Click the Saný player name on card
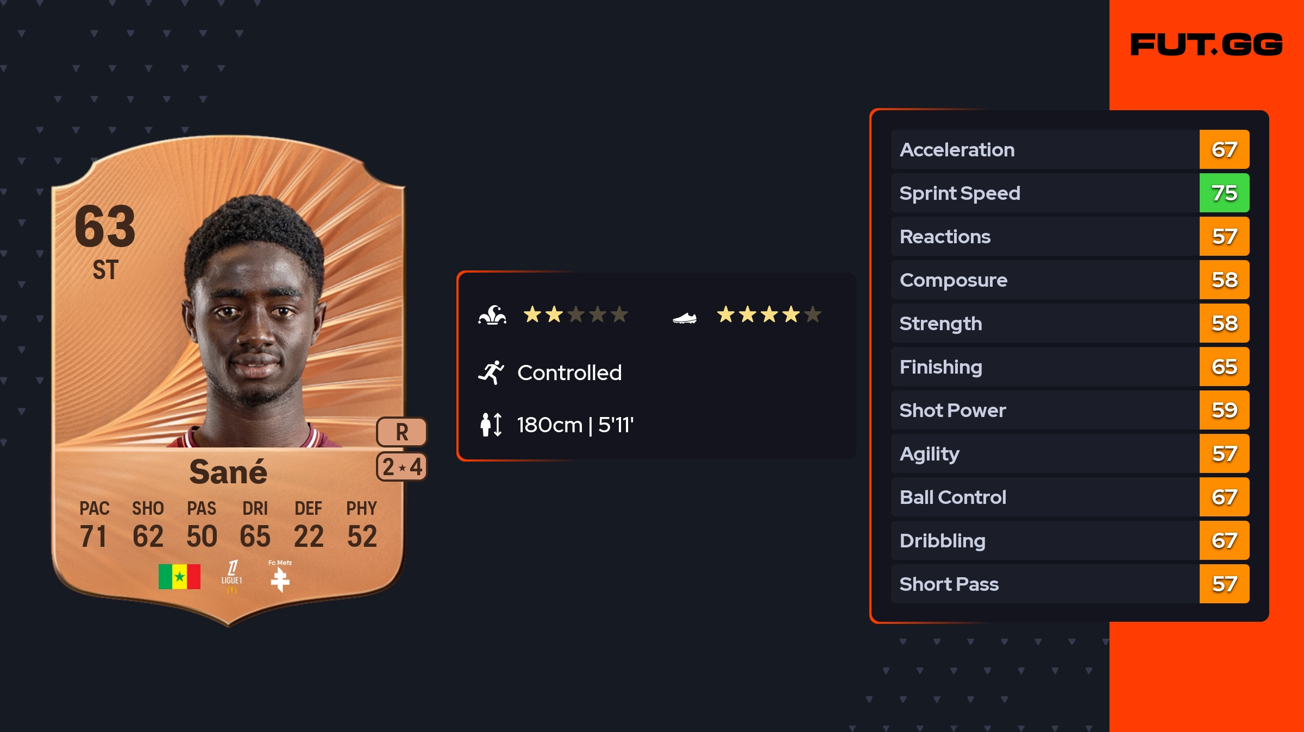Screen dimensions: 1304x732 [228, 471]
